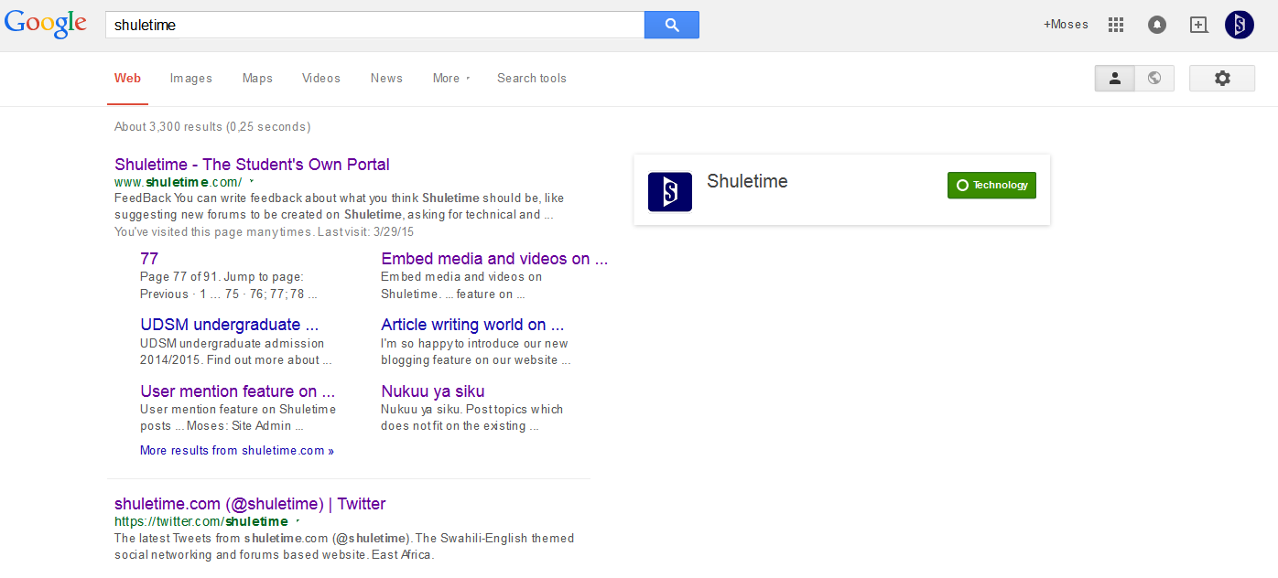Open the settings gear menu
The image size is (1278, 578).
click(x=1222, y=79)
